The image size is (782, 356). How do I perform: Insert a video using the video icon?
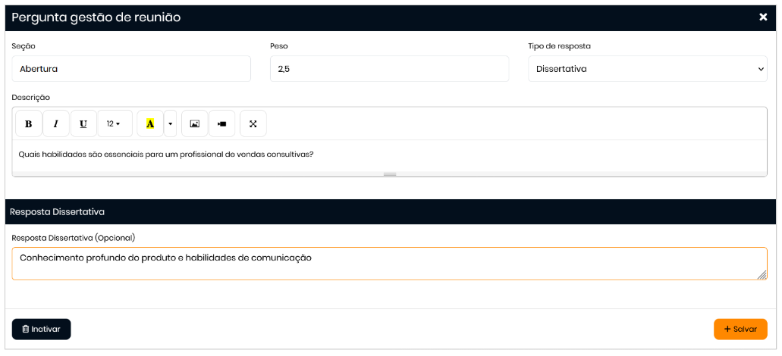222,123
